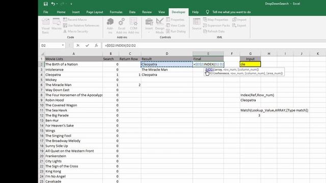Open Macro Security settings

(76, 32)
